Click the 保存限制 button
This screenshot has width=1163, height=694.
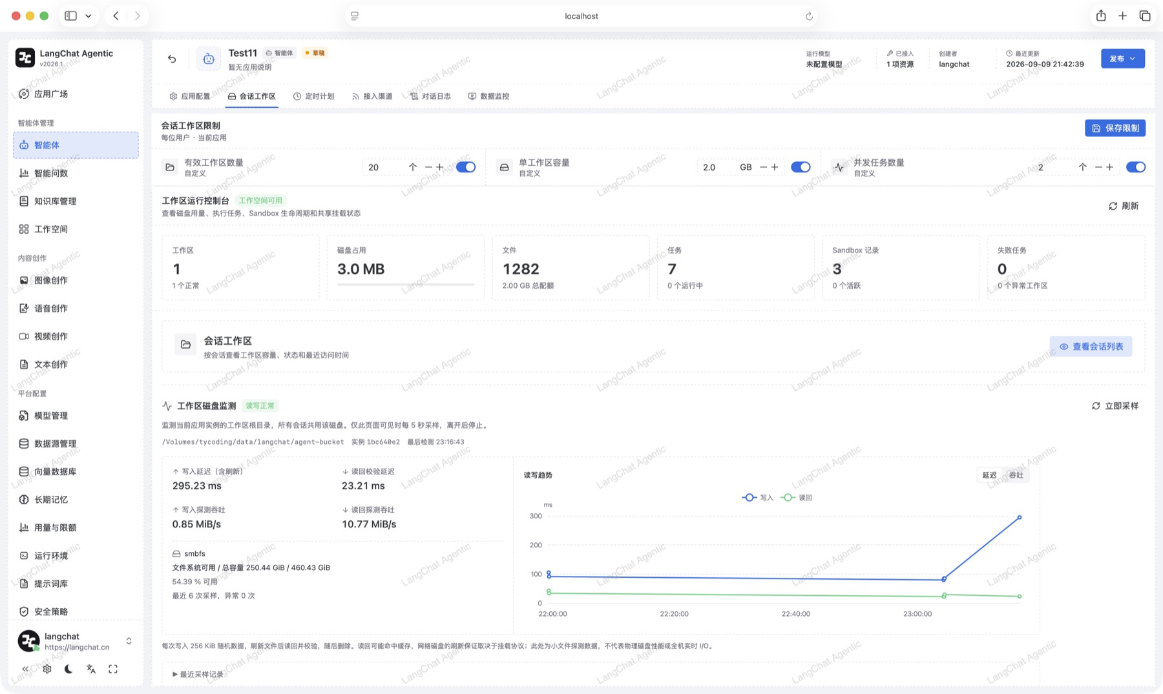(1115, 128)
